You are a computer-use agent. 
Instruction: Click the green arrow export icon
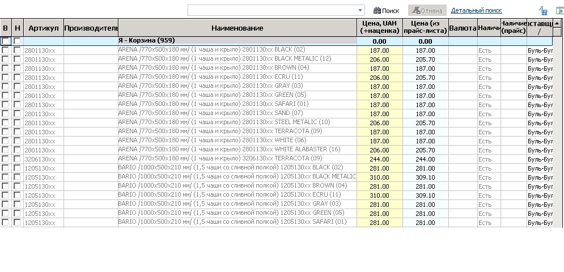pos(559,10)
